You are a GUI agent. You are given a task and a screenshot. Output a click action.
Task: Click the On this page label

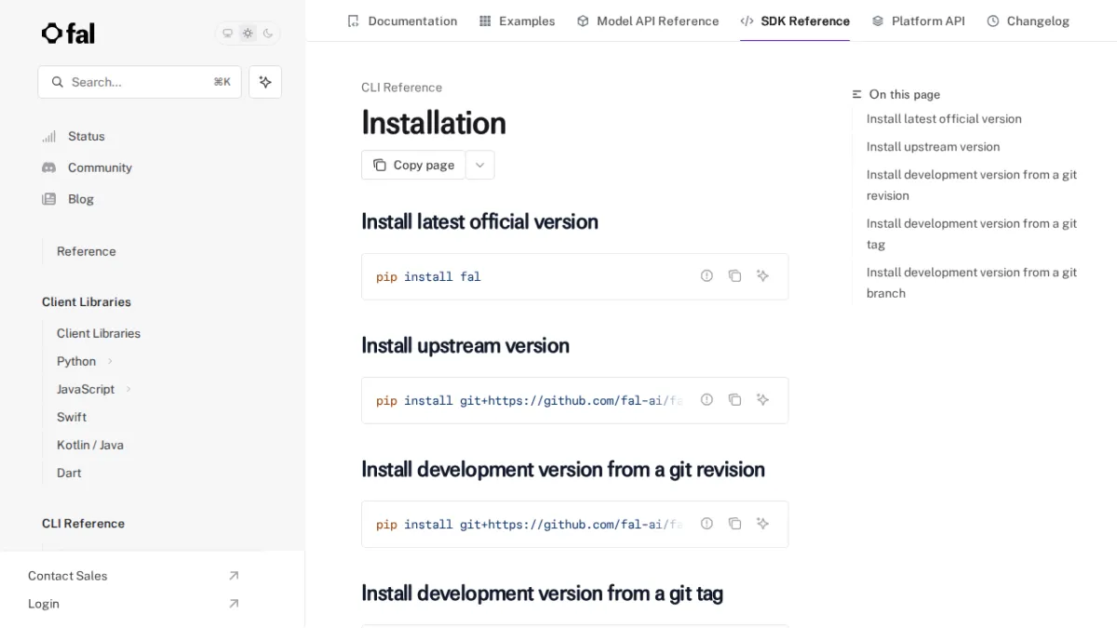[x=905, y=94]
